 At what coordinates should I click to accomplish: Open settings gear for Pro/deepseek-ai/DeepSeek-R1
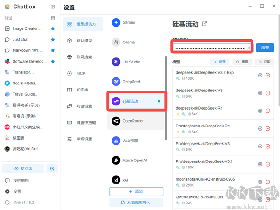coord(260,129)
